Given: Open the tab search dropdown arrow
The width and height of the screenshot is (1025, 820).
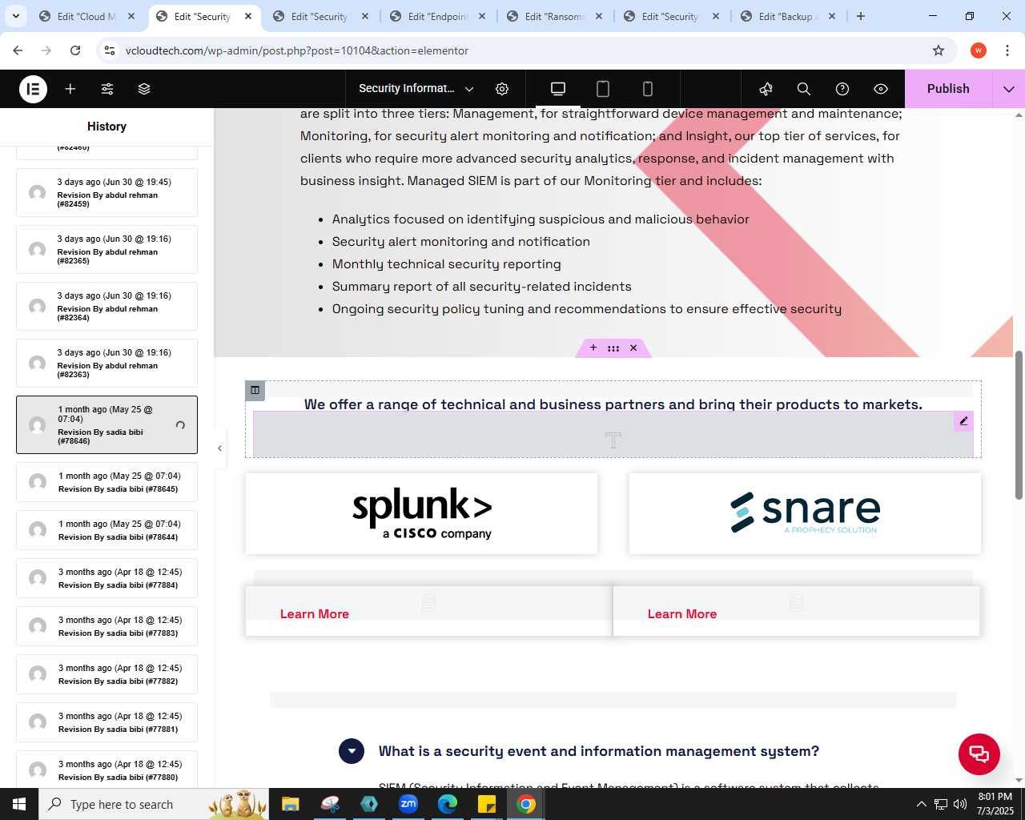Looking at the screenshot, I should (x=15, y=16).
